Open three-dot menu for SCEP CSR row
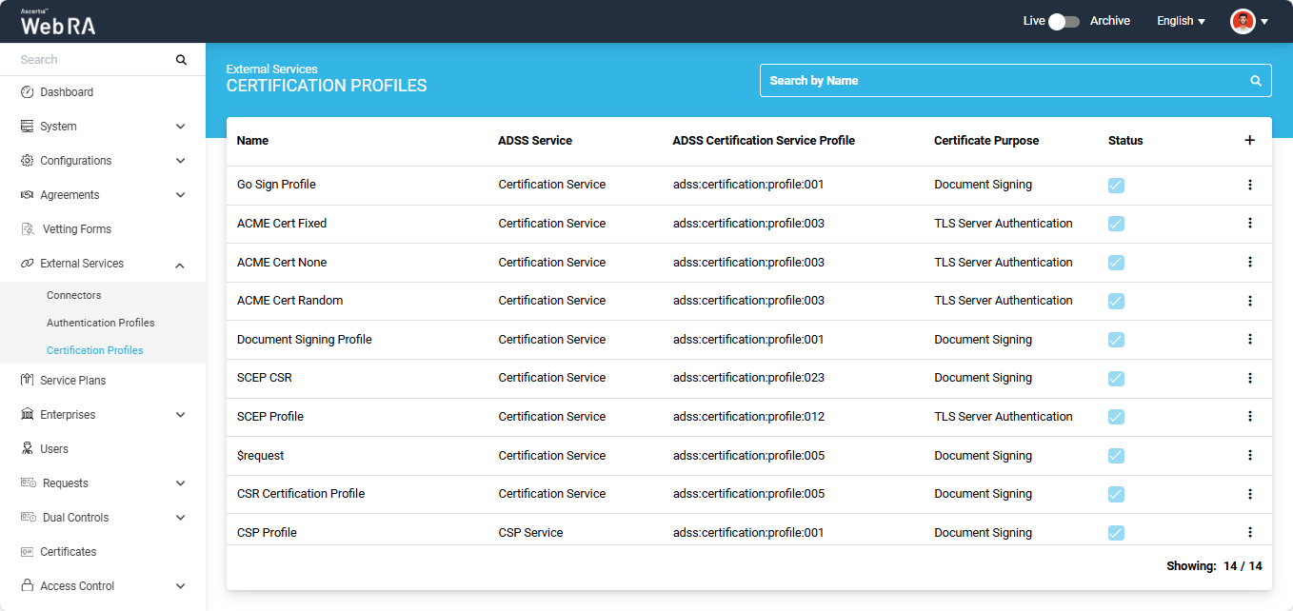The height and width of the screenshot is (611, 1293). 1249,378
